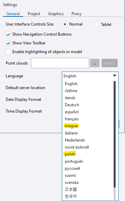Uncheck Show Navigation Control Buttons

point(8,34)
